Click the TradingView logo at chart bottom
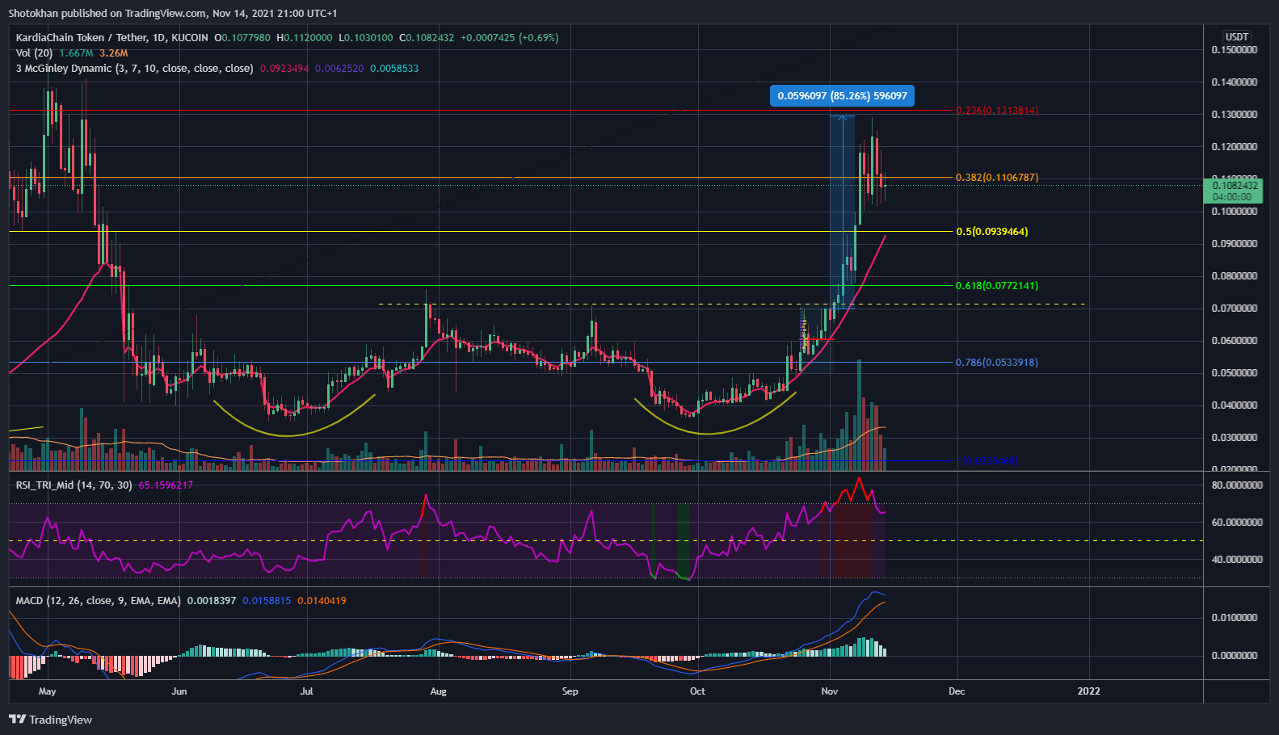Screen dimensions: 1279x735 tap(50, 720)
